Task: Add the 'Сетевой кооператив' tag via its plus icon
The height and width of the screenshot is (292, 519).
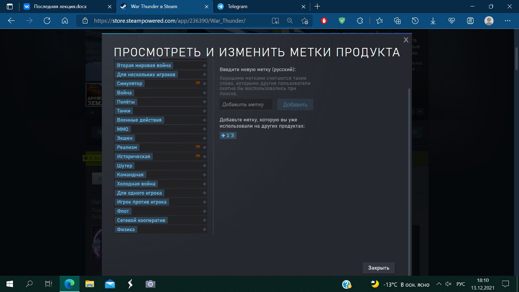Action: click(x=205, y=220)
